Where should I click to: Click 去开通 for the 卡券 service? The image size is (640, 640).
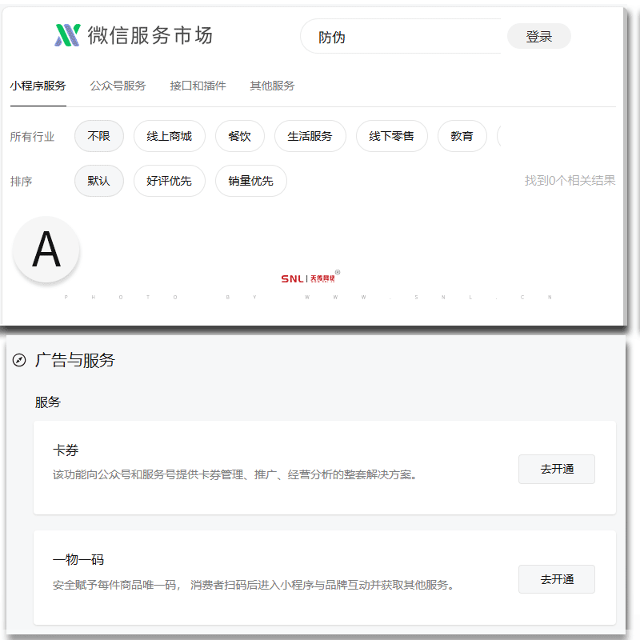pos(556,469)
